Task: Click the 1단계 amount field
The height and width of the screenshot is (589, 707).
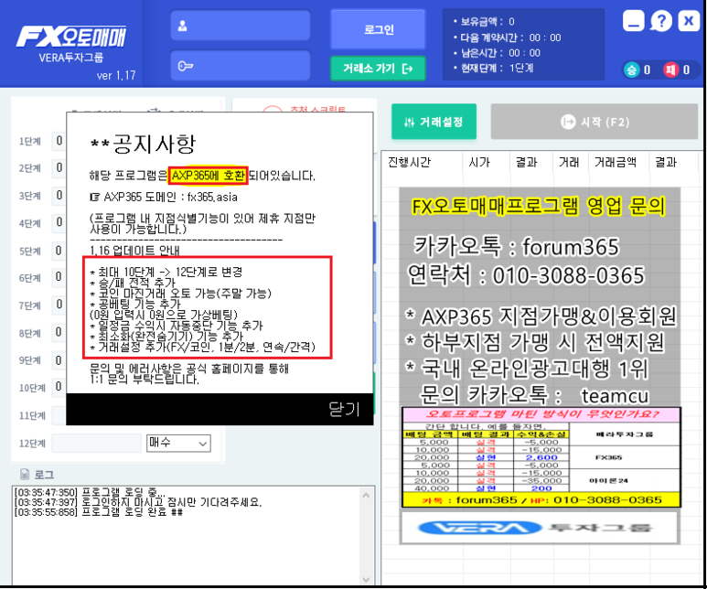Action: (x=59, y=141)
